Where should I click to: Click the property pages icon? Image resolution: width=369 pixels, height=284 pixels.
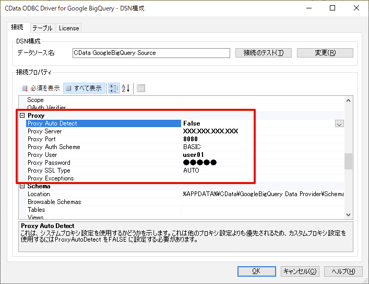pos(141,88)
